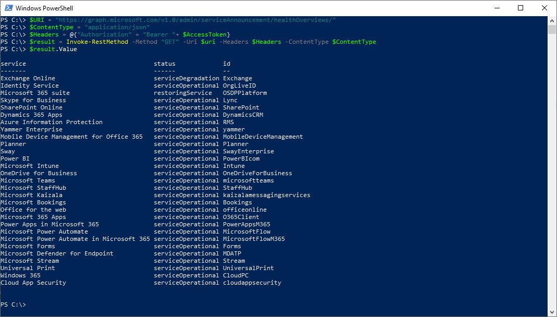Select 'Power BI' service name
This screenshot has width=557, height=317.
tap(15, 159)
